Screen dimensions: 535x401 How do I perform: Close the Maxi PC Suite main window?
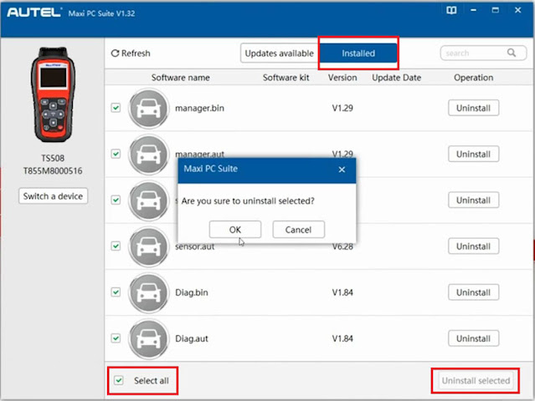click(518, 10)
